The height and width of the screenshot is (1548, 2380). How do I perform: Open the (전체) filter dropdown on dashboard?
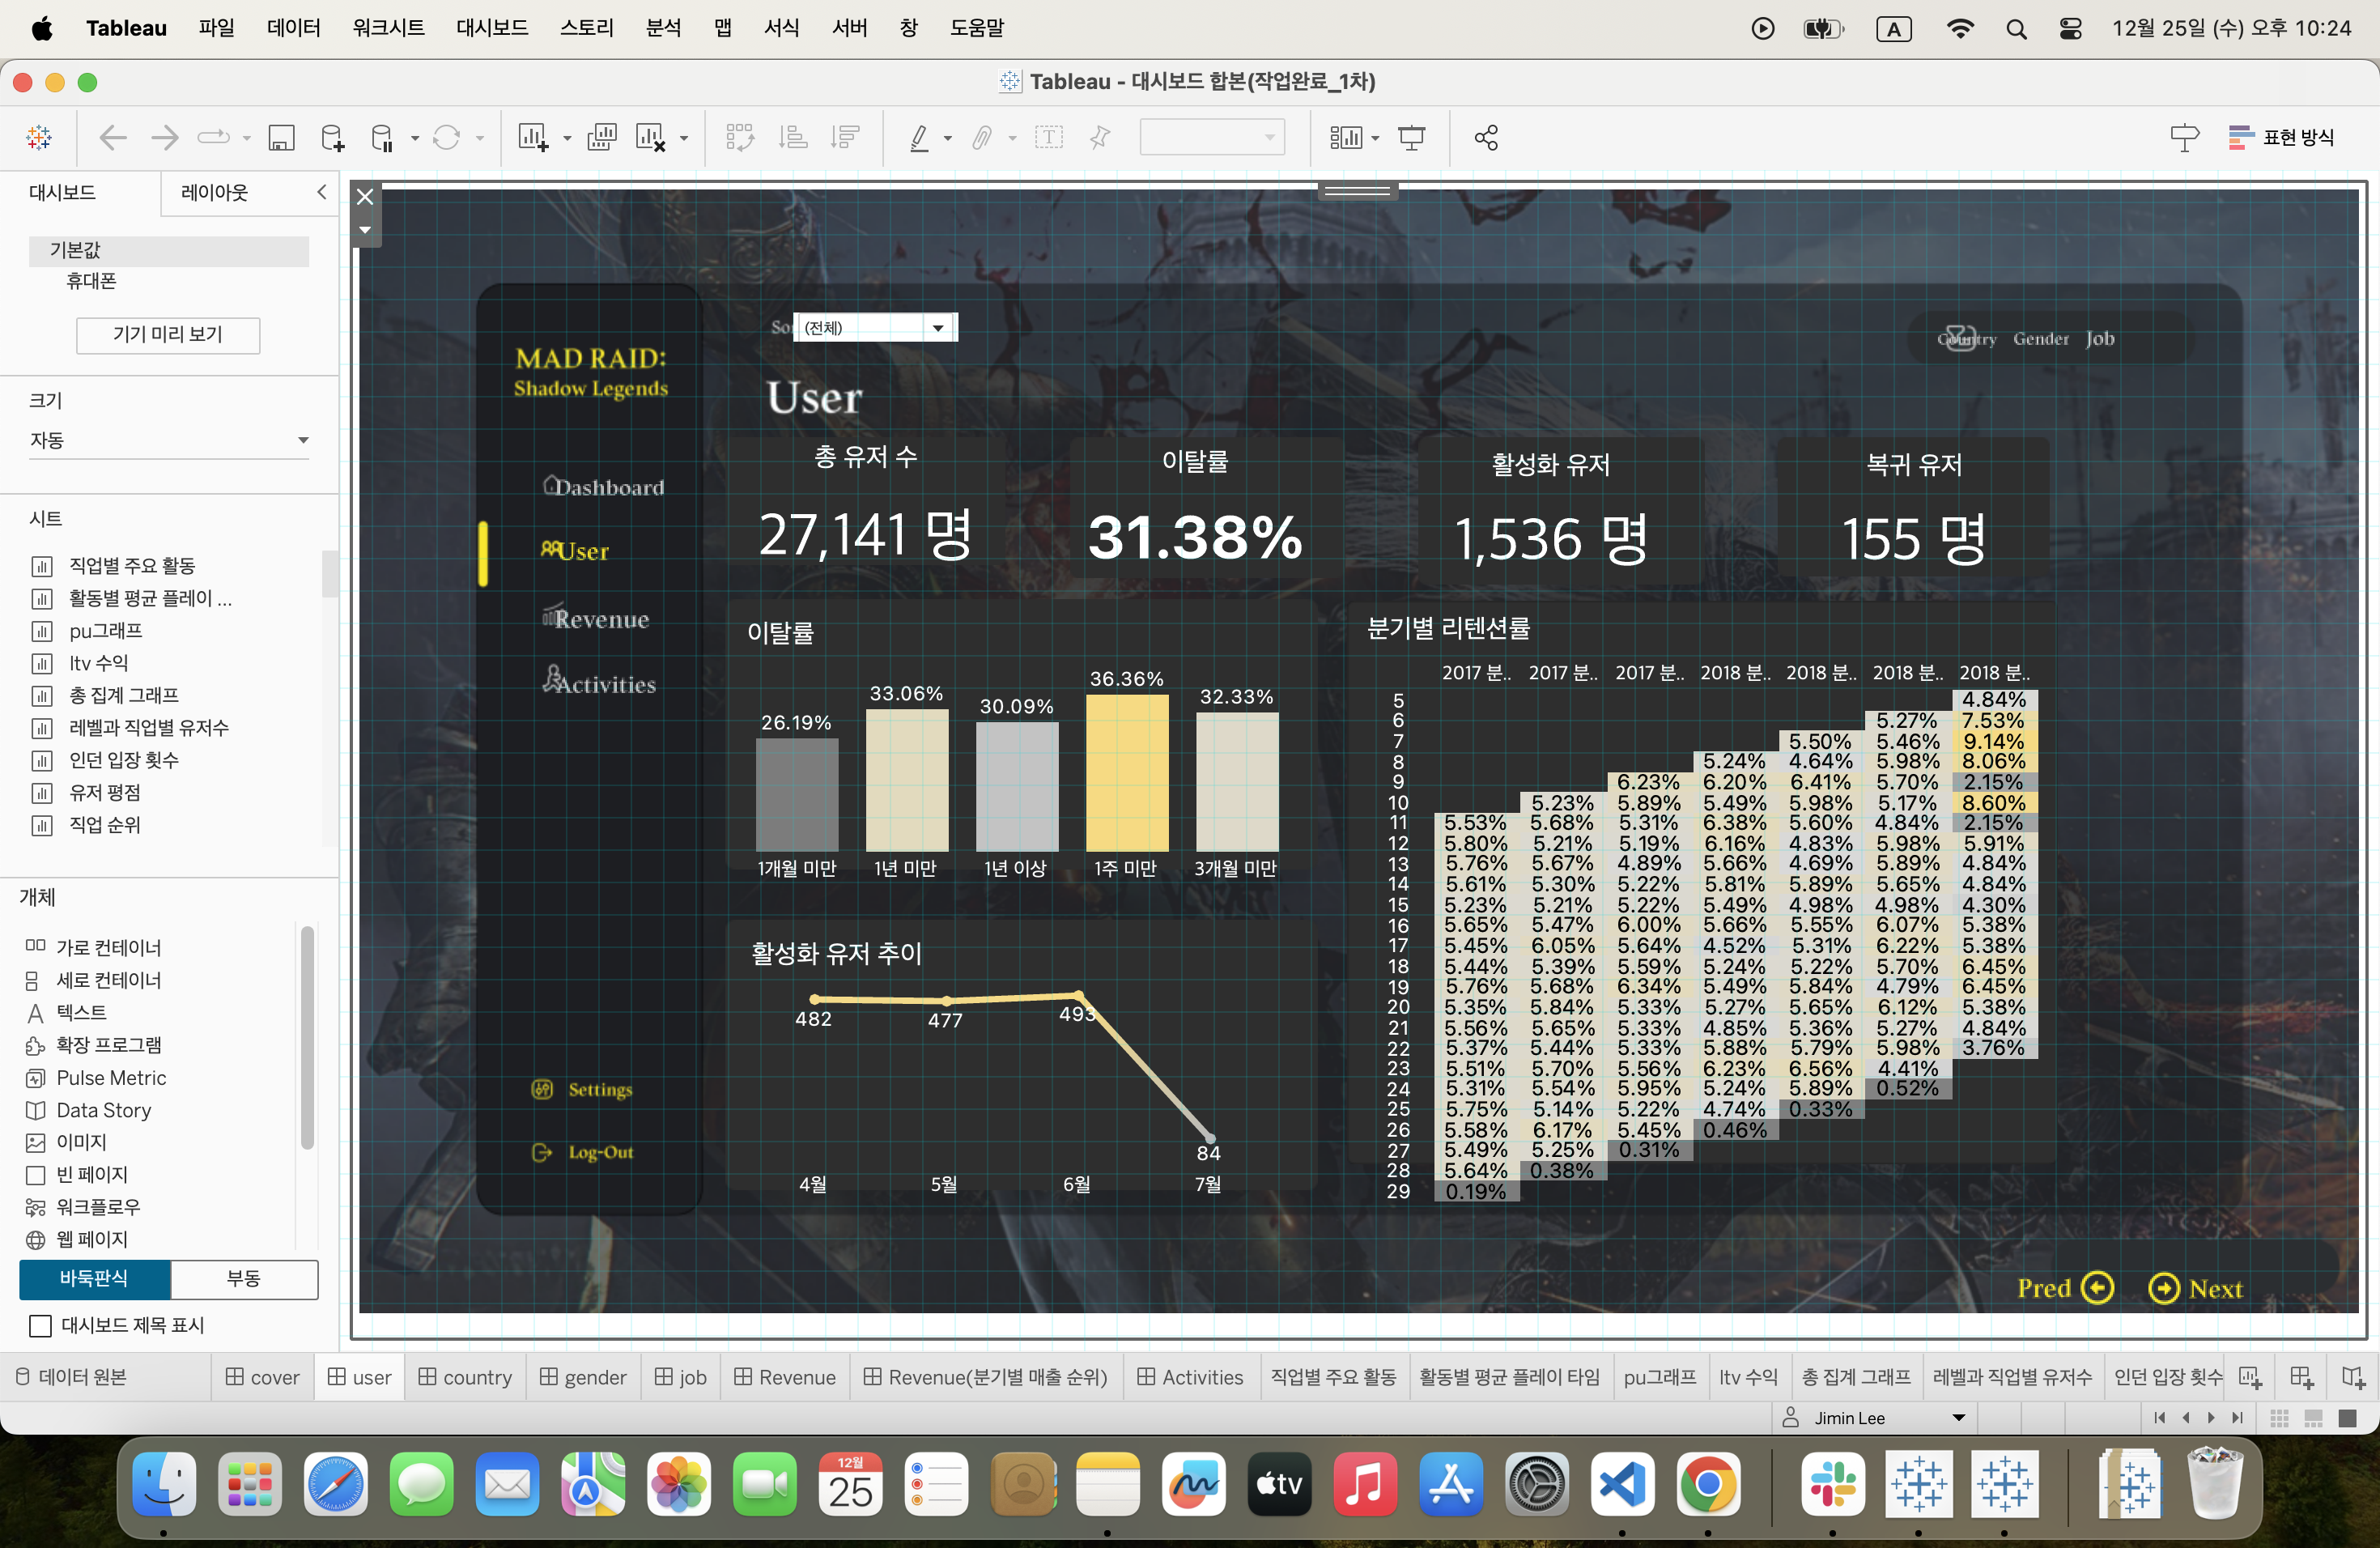point(875,327)
